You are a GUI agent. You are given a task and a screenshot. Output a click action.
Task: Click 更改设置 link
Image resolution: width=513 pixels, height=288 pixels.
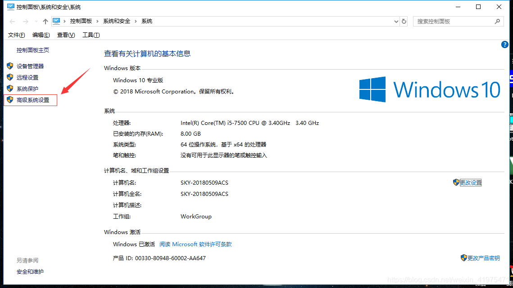pyautogui.click(x=471, y=182)
